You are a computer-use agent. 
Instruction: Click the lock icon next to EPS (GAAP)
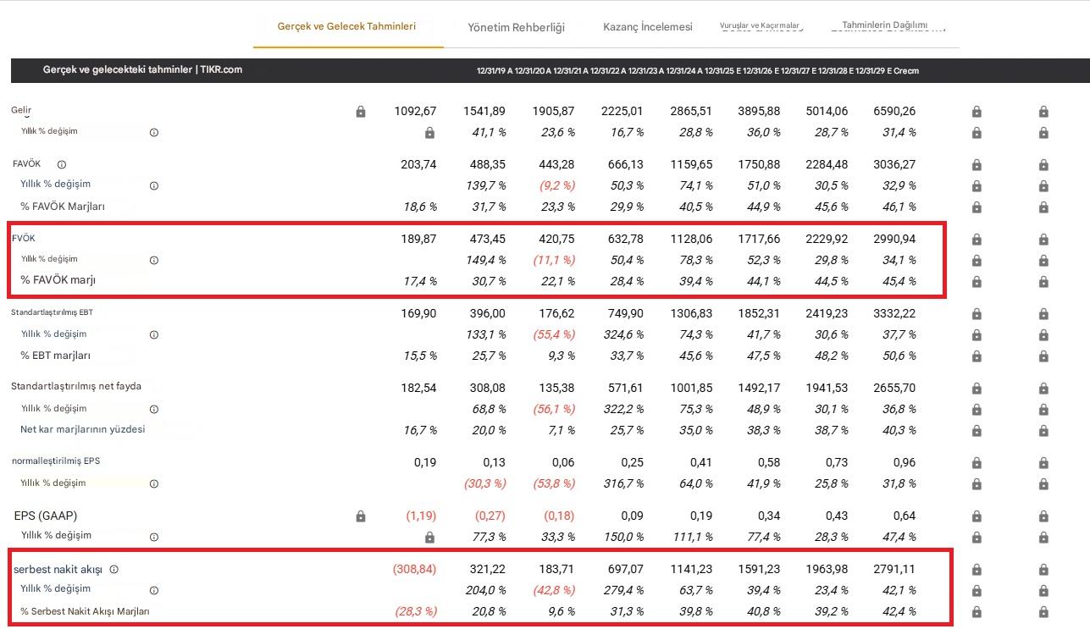361,516
